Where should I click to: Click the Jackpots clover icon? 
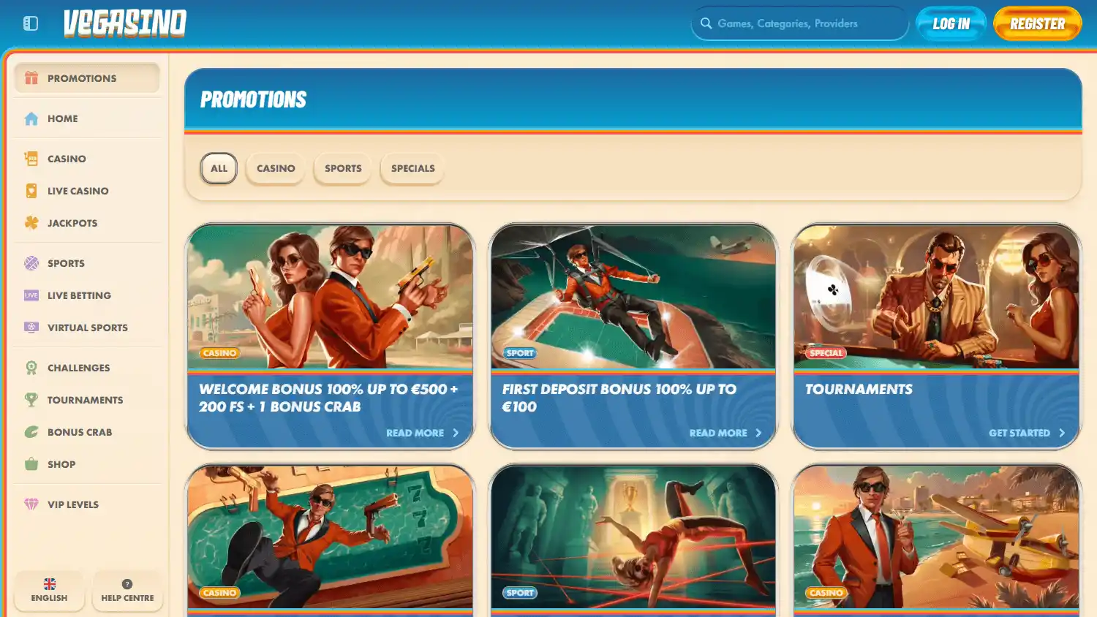click(31, 223)
